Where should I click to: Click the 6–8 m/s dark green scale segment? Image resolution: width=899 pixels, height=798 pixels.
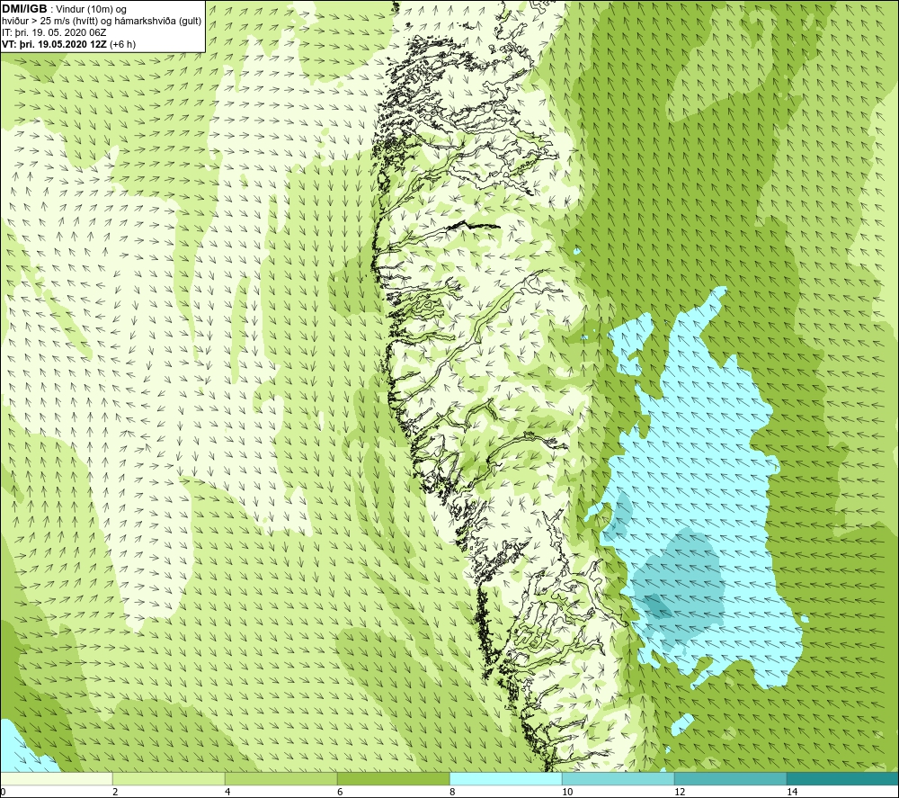[394, 778]
